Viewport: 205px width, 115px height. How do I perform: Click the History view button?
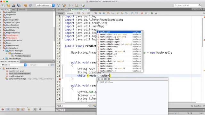[x=70, y=13]
